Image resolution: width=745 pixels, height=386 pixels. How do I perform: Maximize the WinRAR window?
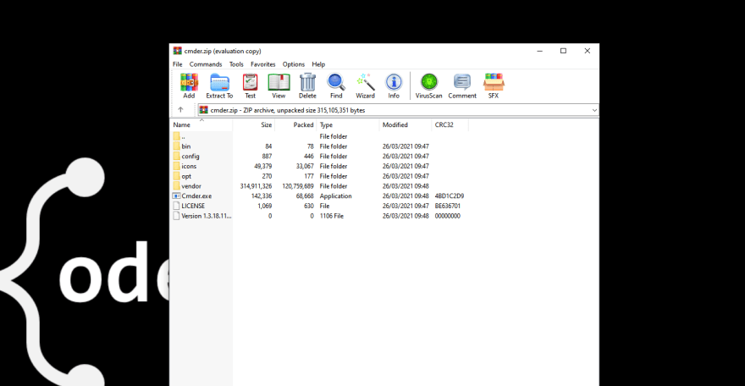click(564, 51)
